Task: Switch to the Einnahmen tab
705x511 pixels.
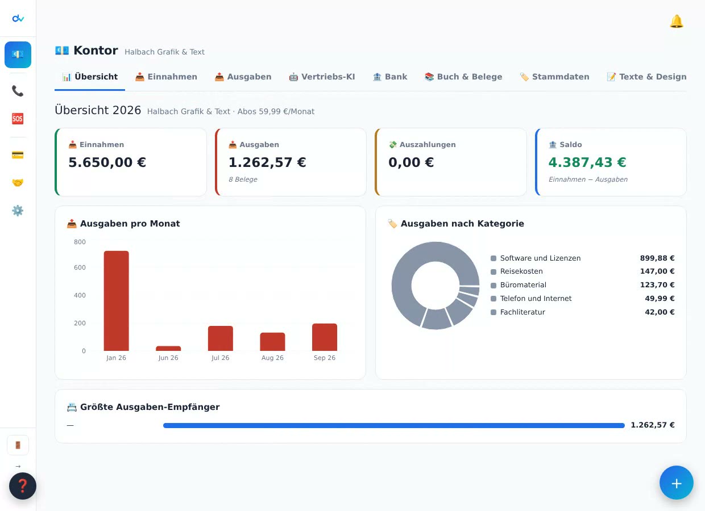Action: click(x=166, y=77)
